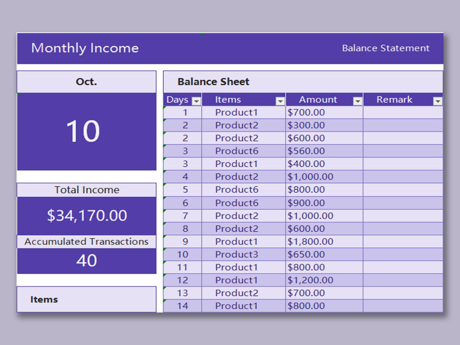Click the Balance Sheet section title
460x345 pixels.
(x=213, y=81)
